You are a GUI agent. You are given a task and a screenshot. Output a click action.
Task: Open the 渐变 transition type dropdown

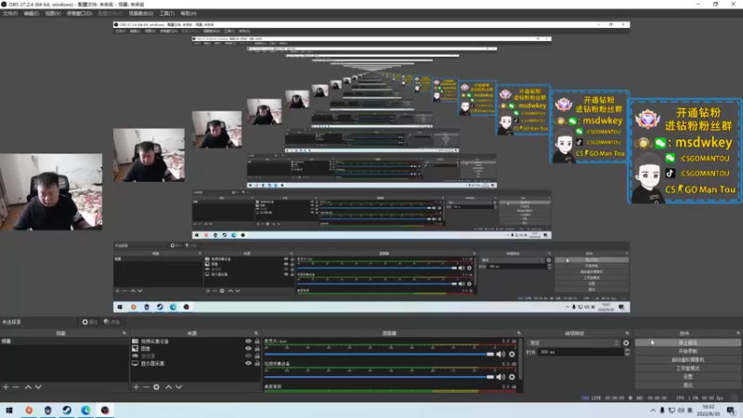574,343
